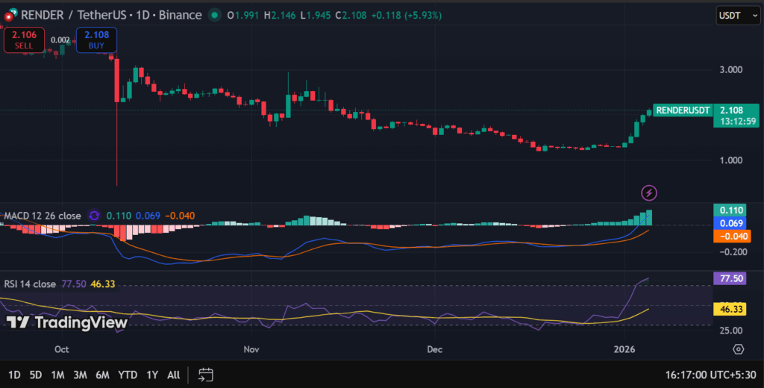Click the MACD 12 26 close legend
Screen dimensions: 764x388
43,216
